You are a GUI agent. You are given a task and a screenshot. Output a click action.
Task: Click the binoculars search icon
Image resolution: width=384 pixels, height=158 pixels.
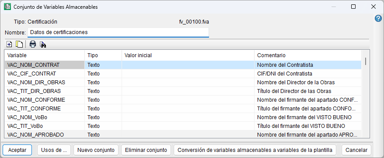click(43, 45)
